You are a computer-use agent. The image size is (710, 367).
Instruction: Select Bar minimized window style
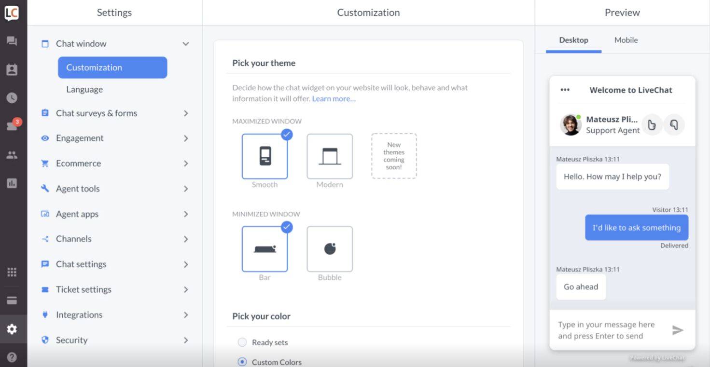[x=265, y=249]
